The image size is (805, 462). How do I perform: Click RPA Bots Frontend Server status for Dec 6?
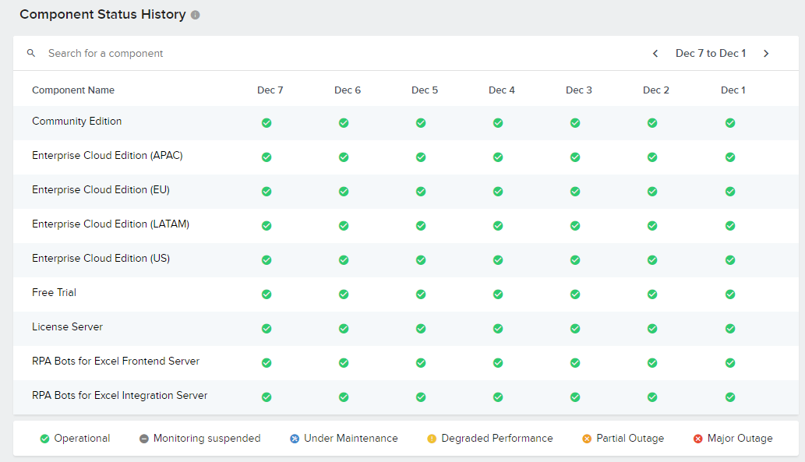[x=344, y=363]
